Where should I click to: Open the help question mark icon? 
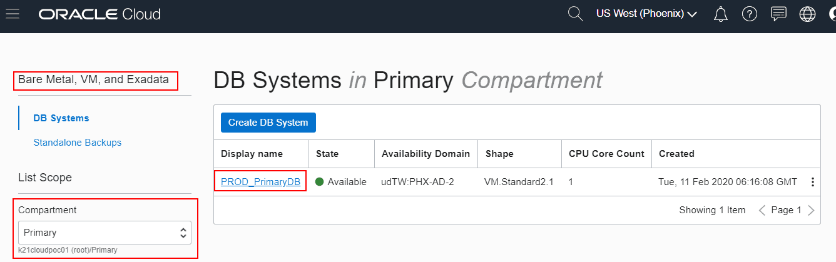tap(750, 14)
